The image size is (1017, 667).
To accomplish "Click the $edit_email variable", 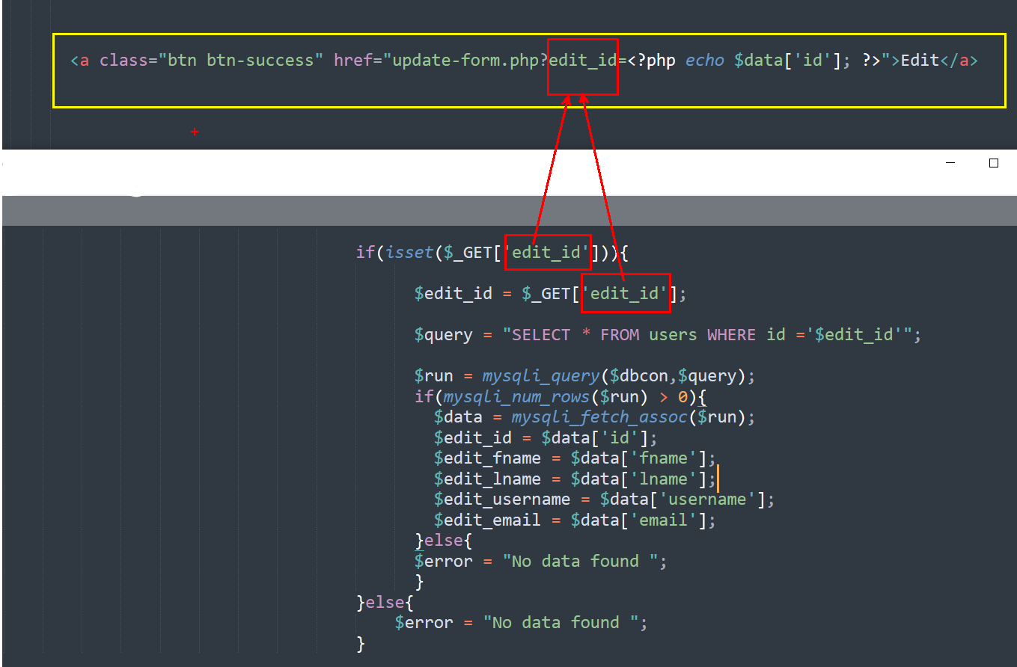I will tap(487, 520).
